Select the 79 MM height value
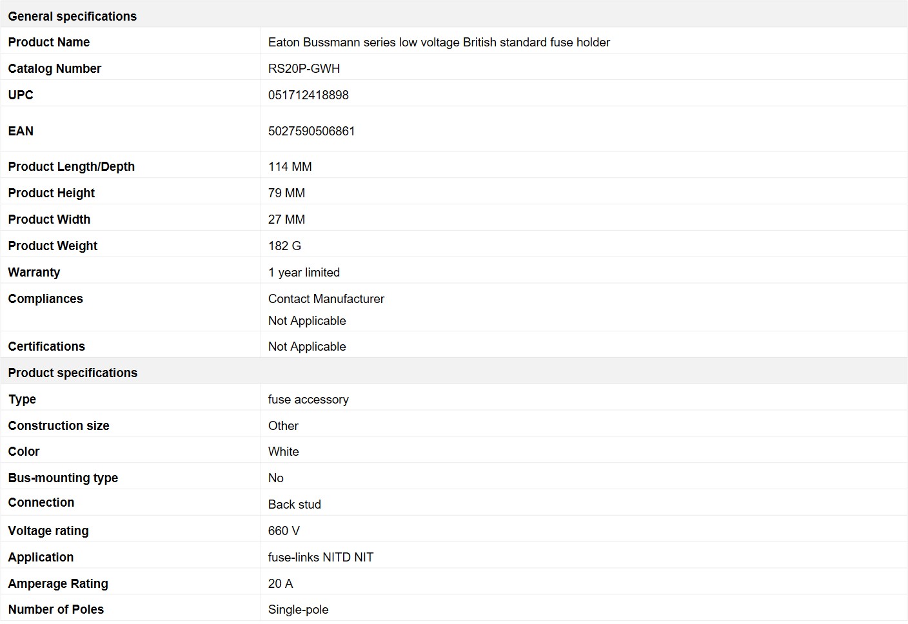908x624 pixels. [287, 193]
